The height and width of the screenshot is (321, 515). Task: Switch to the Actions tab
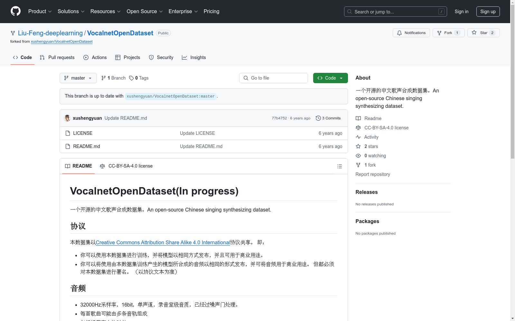(x=95, y=57)
